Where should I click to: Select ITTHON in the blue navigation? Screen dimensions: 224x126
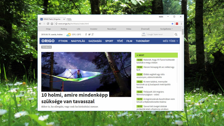pyautogui.click(x=63, y=41)
